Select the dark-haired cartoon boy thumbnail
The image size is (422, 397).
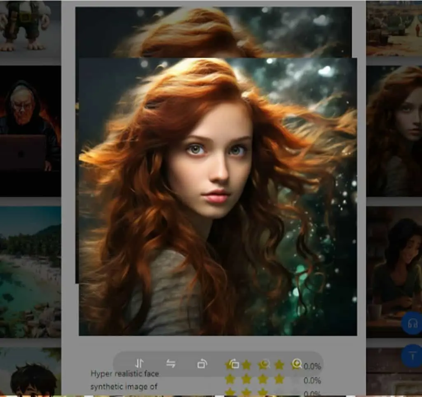click(x=30, y=372)
